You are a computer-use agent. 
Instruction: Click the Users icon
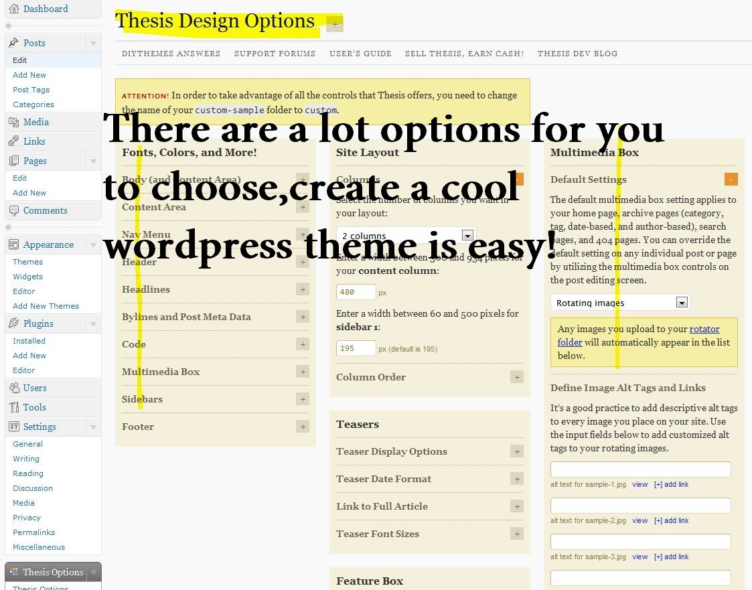click(14, 388)
